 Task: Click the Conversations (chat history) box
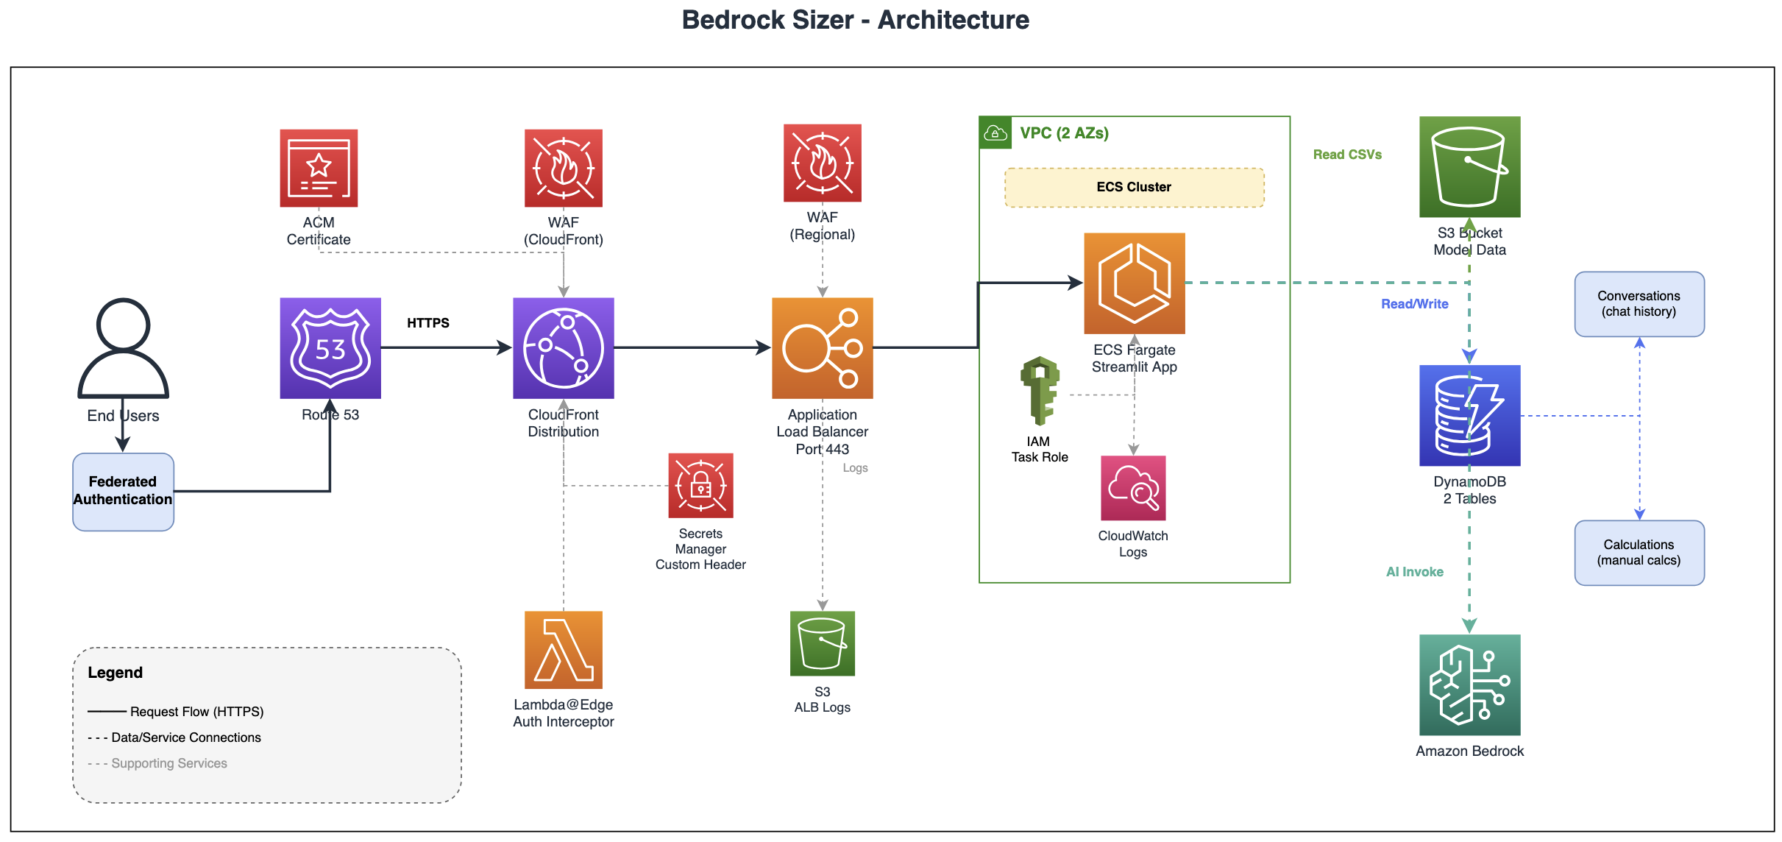tap(1639, 304)
